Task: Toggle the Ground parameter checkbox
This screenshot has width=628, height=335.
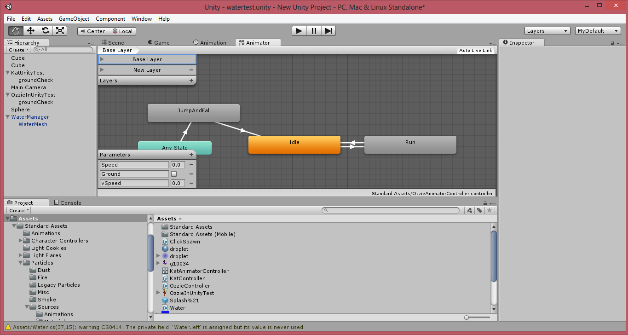Action: pos(174,174)
